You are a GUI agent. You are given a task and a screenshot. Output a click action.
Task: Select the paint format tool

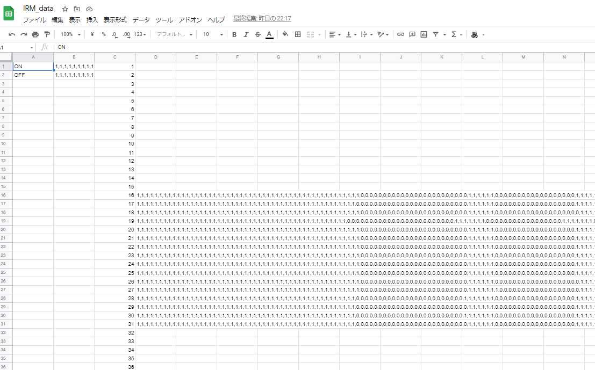click(x=47, y=34)
